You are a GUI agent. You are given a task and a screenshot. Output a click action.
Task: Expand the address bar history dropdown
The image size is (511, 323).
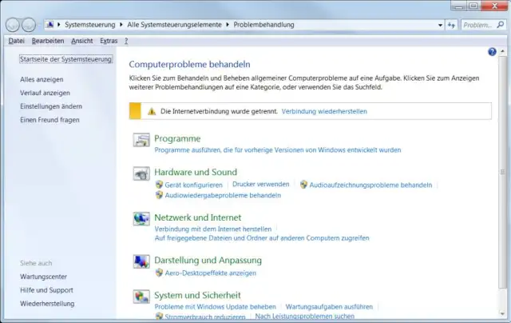click(x=439, y=25)
